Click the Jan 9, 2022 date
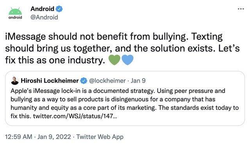The image size is (250, 144). pyautogui.click(x=54, y=137)
